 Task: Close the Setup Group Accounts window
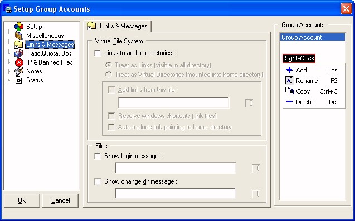coord(346,9)
